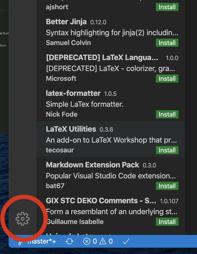
Task: Install the latex-formatter extension
Action: (x=167, y=114)
